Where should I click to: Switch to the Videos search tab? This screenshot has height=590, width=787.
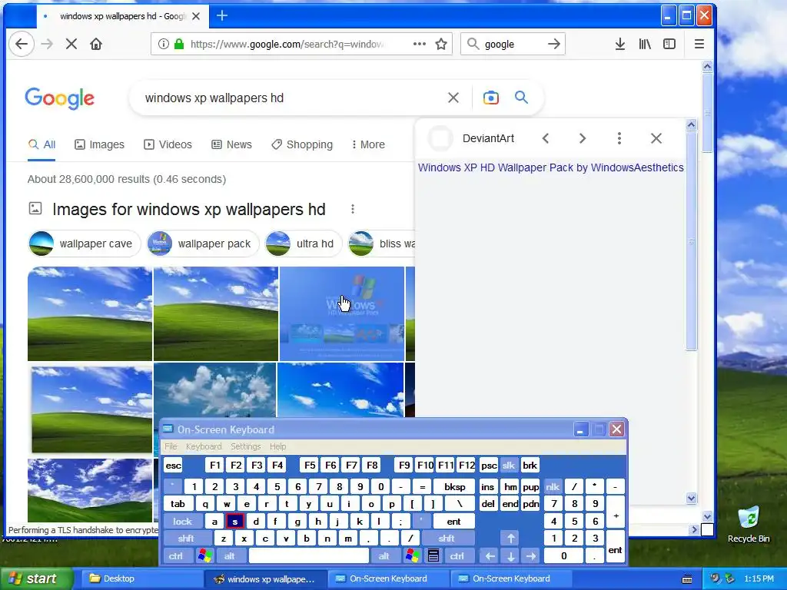[168, 144]
